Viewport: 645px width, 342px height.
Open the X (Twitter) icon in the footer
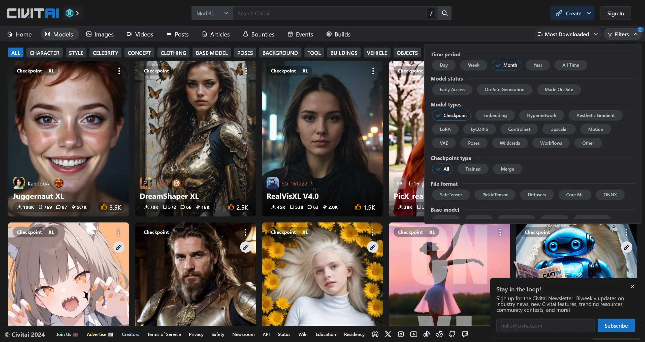click(x=388, y=334)
